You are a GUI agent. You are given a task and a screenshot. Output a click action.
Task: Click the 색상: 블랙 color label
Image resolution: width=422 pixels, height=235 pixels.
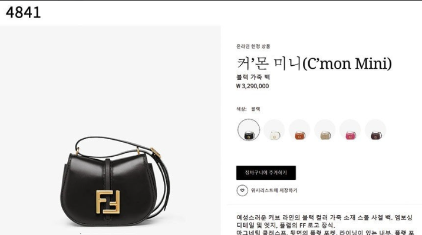click(x=248, y=109)
